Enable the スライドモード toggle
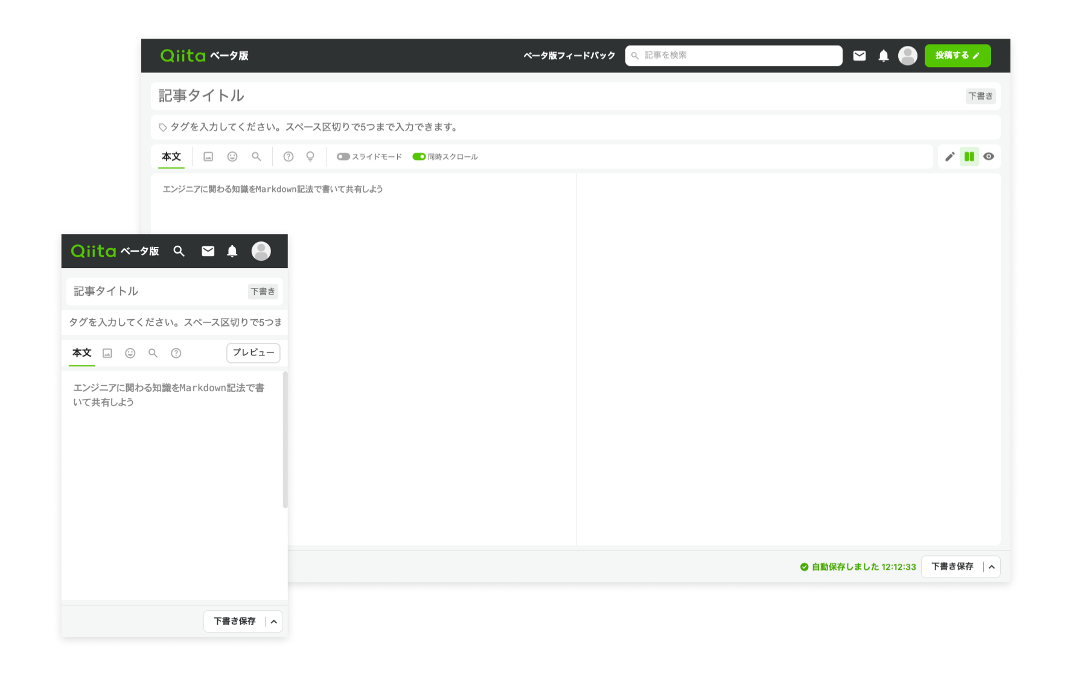The width and height of the screenshot is (1072, 676). [x=343, y=156]
